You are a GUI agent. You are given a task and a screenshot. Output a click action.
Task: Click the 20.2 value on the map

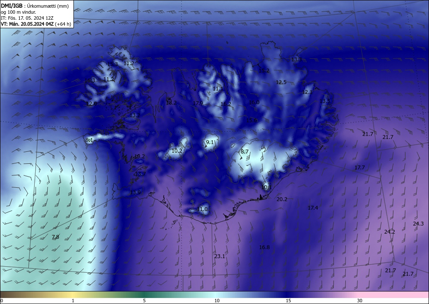tap(282, 199)
